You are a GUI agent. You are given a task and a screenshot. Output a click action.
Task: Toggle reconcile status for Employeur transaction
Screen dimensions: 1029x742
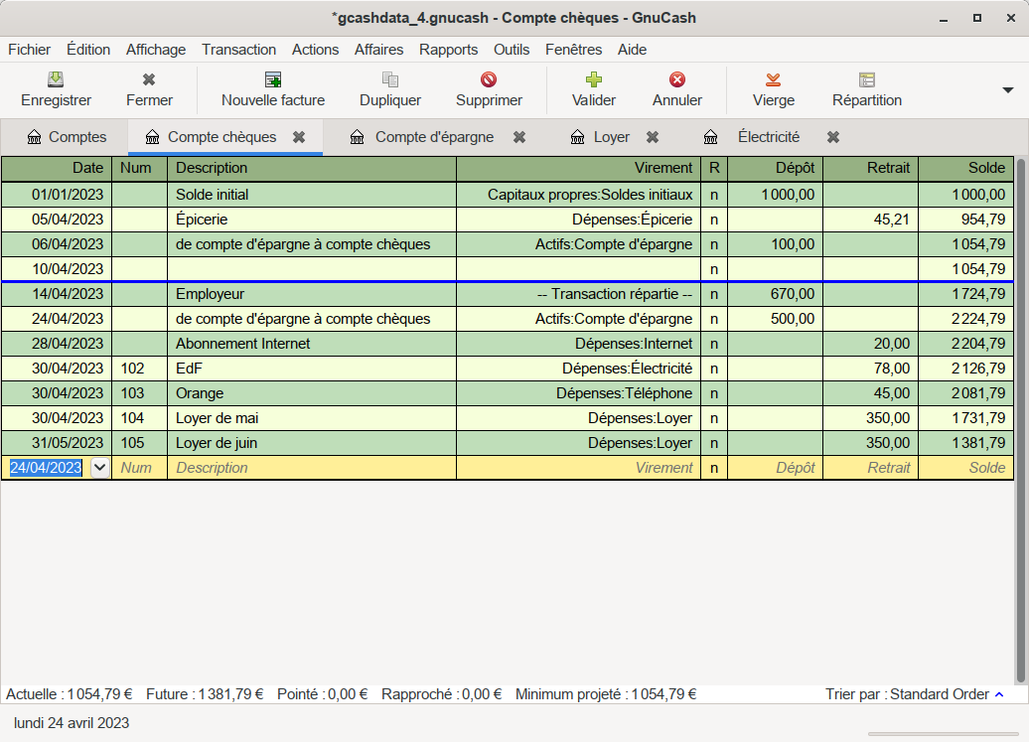(x=713, y=294)
